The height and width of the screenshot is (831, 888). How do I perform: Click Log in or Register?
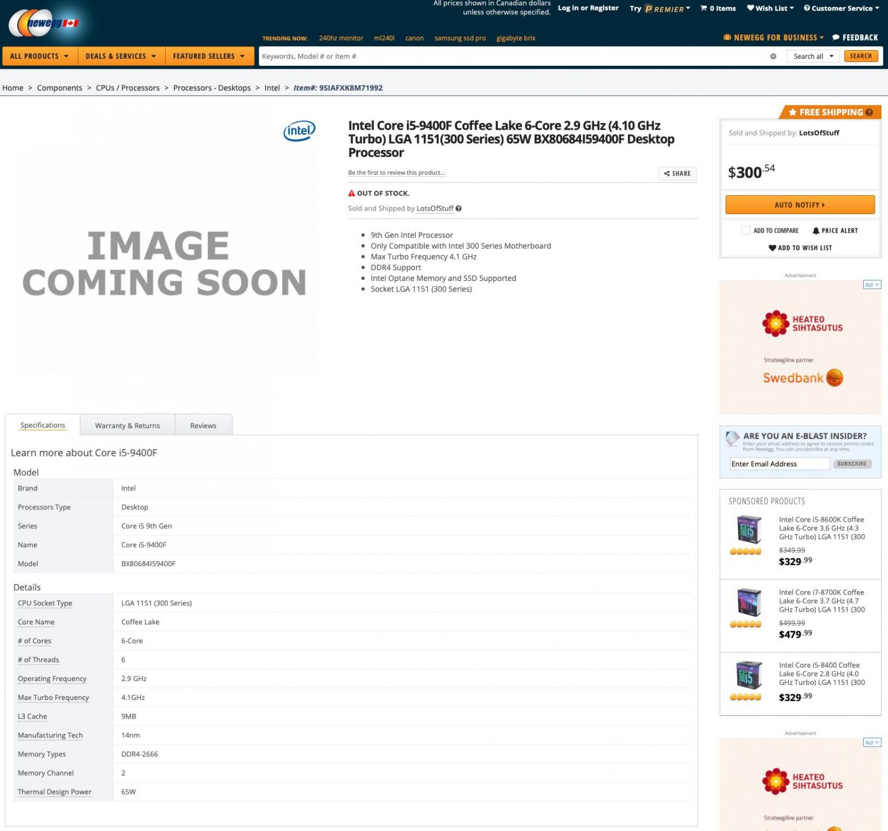(588, 8)
